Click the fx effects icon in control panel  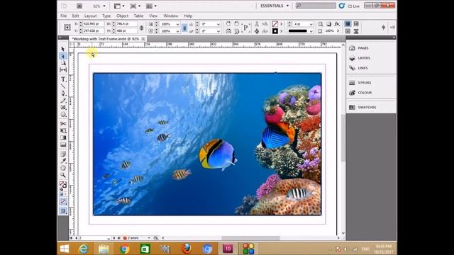point(337,24)
